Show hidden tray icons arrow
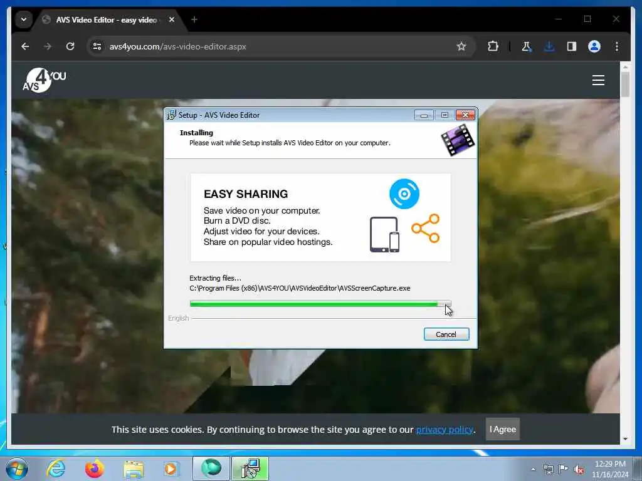Image resolution: width=642 pixels, height=481 pixels. pos(533,469)
